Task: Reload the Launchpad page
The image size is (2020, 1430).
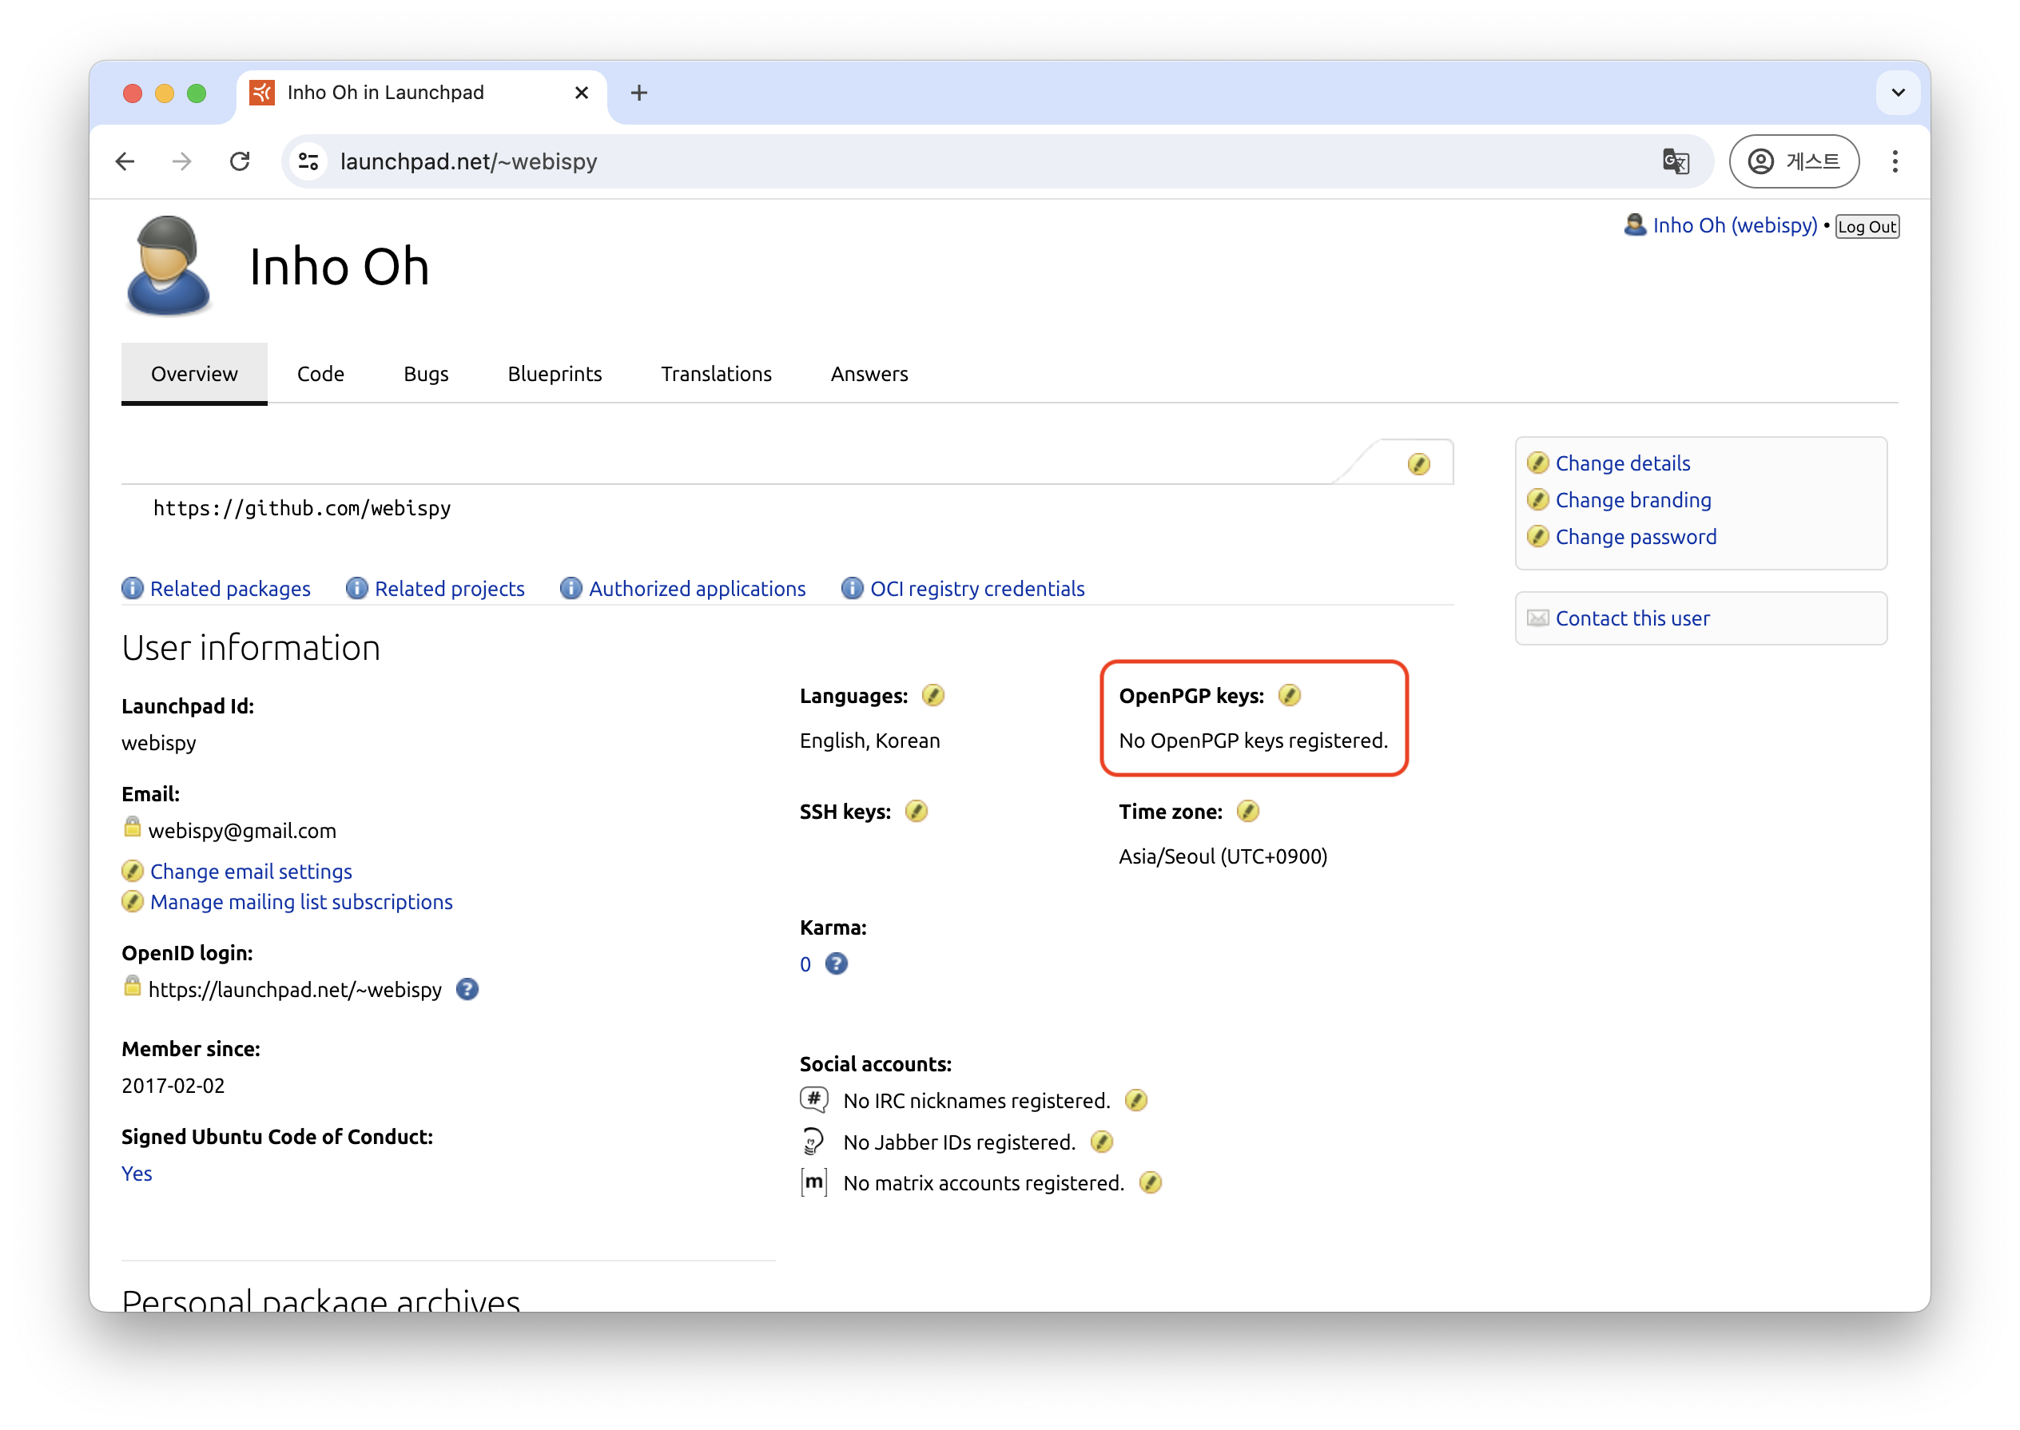Action: click(x=240, y=162)
